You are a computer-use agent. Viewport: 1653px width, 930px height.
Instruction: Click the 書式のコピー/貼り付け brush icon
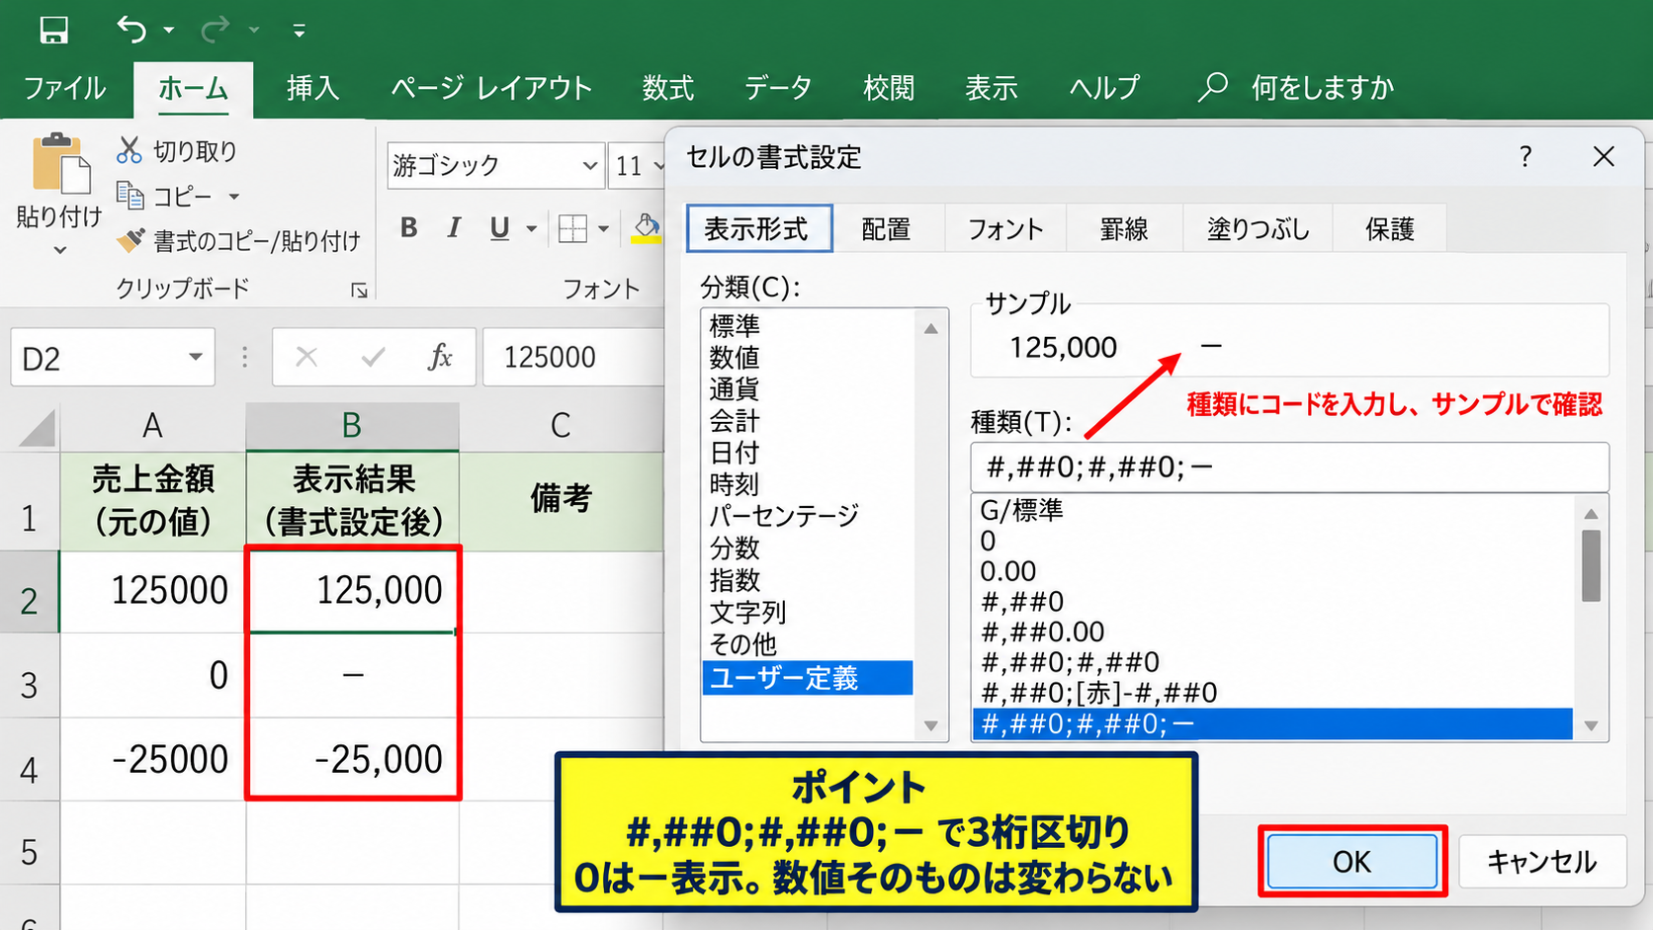130,240
